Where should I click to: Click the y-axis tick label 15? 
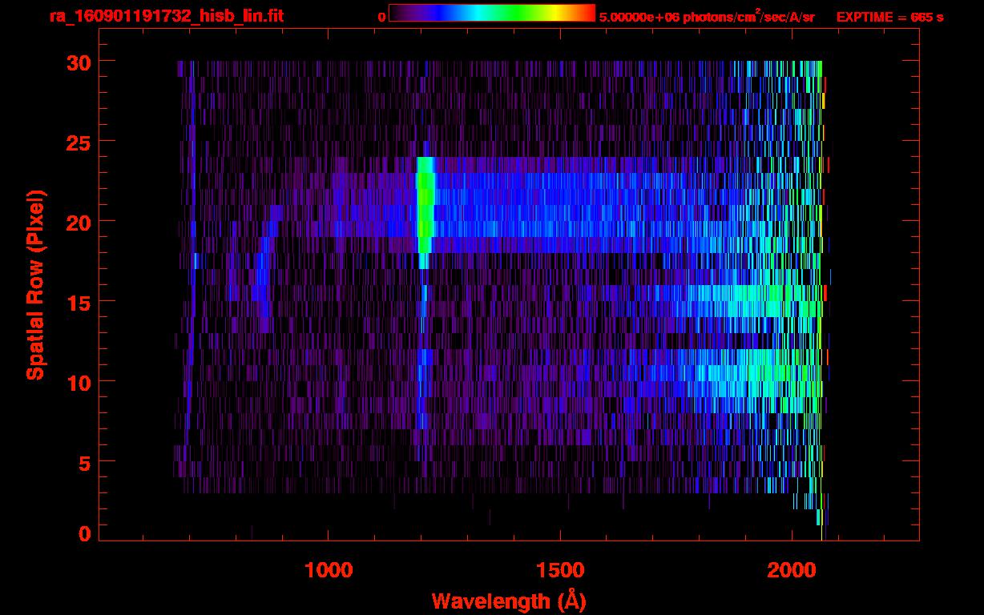click(x=78, y=302)
